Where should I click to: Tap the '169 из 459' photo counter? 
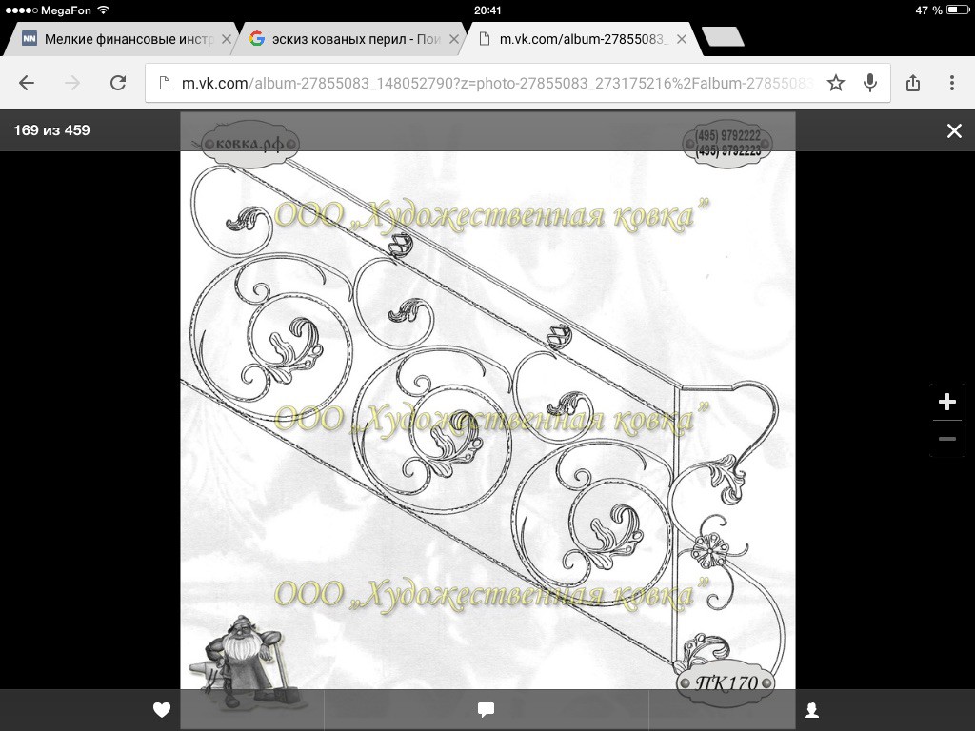point(51,130)
